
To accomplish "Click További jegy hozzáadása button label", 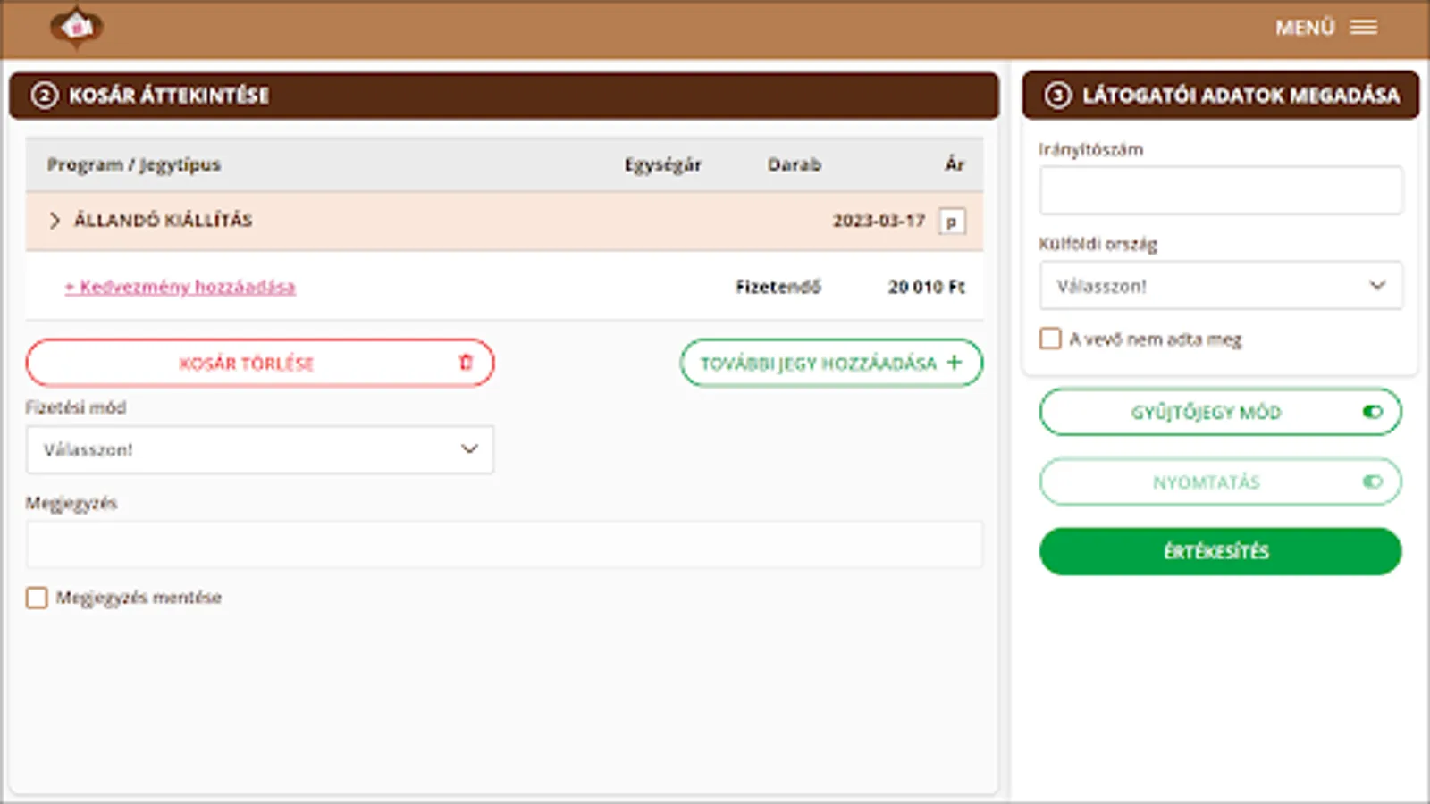I will pyautogui.click(x=818, y=364).
